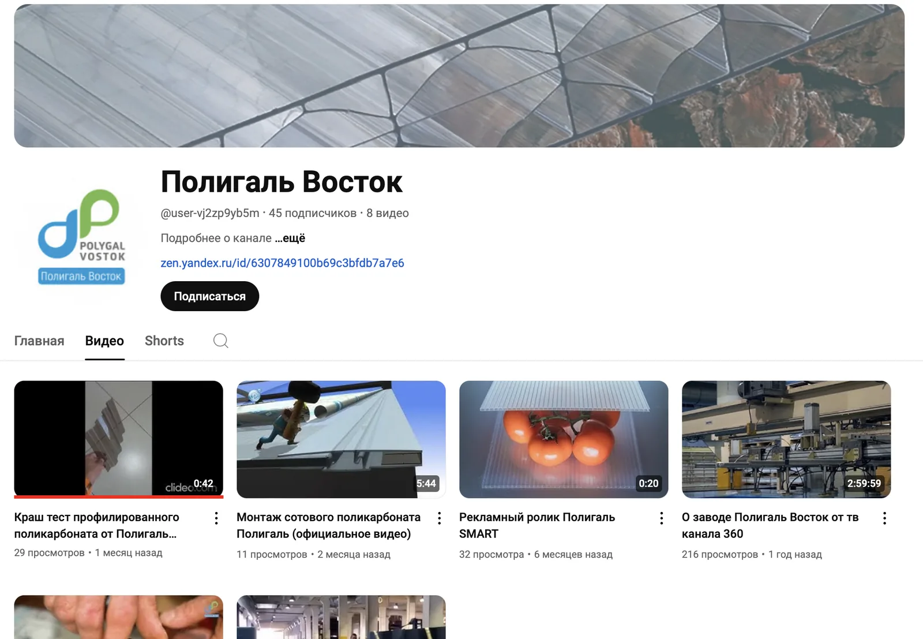Screen dimensions: 923x639
Task: Click the red watch progress bar on first video
Action: (119, 496)
